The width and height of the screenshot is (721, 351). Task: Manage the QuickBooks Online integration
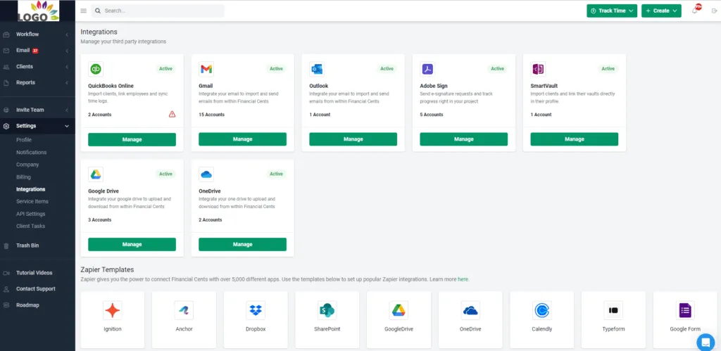132,139
